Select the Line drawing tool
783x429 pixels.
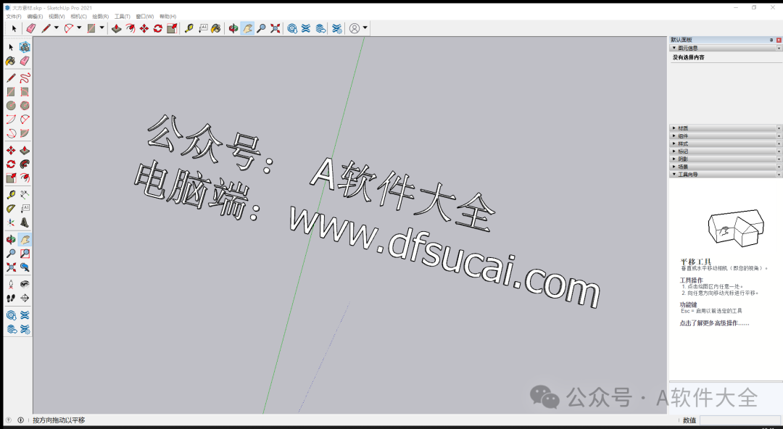(46, 28)
